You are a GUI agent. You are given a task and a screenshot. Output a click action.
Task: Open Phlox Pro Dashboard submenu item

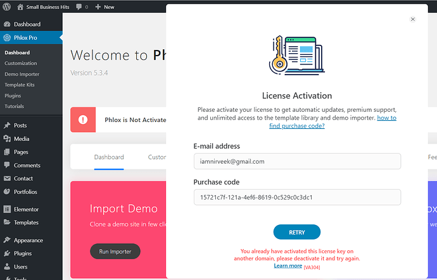click(17, 52)
